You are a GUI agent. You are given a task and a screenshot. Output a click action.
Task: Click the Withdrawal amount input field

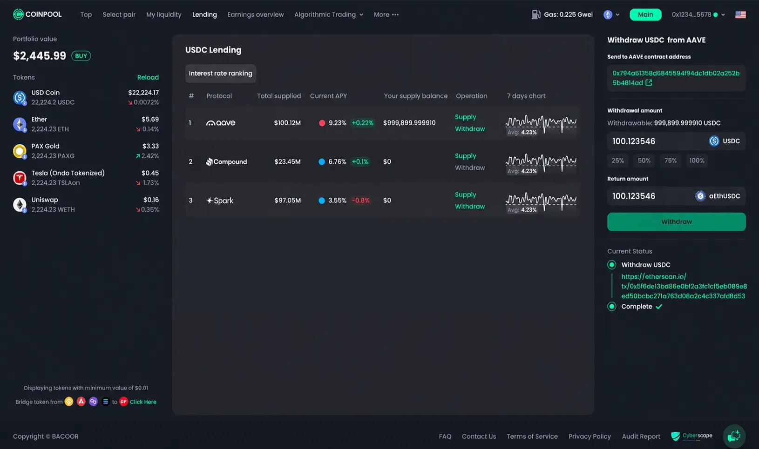tap(677, 141)
